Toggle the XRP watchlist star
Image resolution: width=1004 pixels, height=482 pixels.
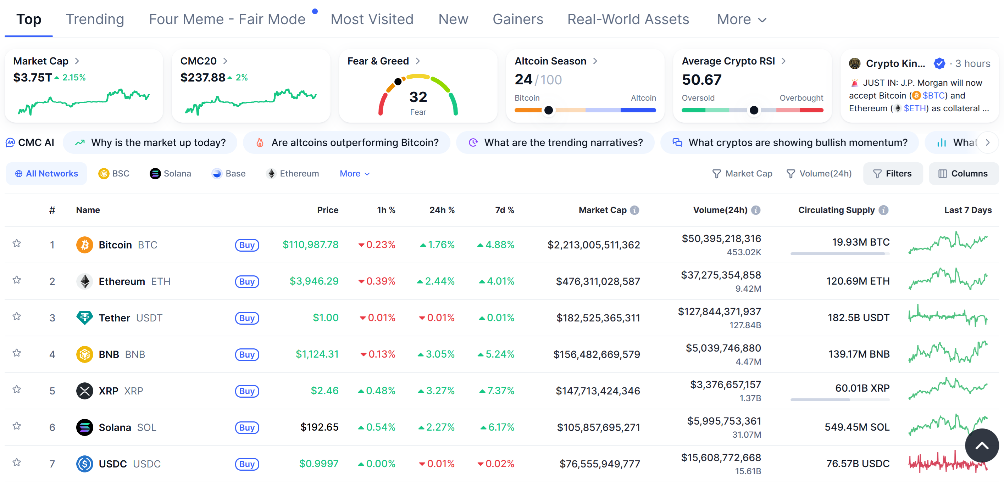pos(16,389)
